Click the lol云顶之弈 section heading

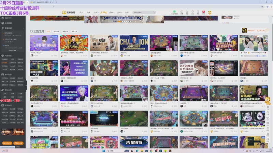(x=37, y=31)
